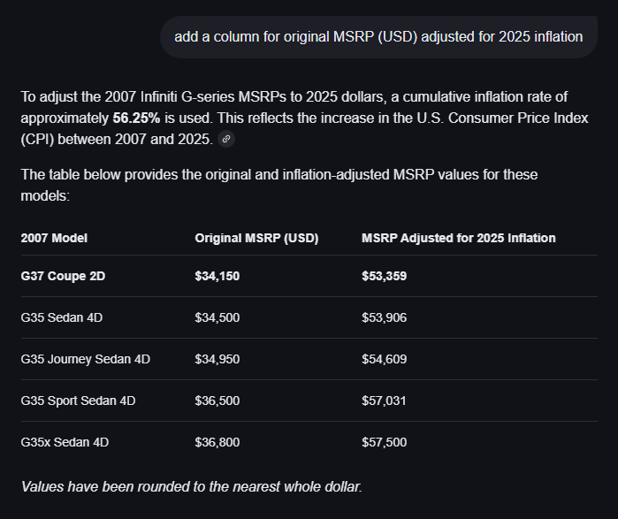Click the $34,950 original MSRP cell
The width and height of the screenshot is (618, 519).
click(x=217, y=359)
